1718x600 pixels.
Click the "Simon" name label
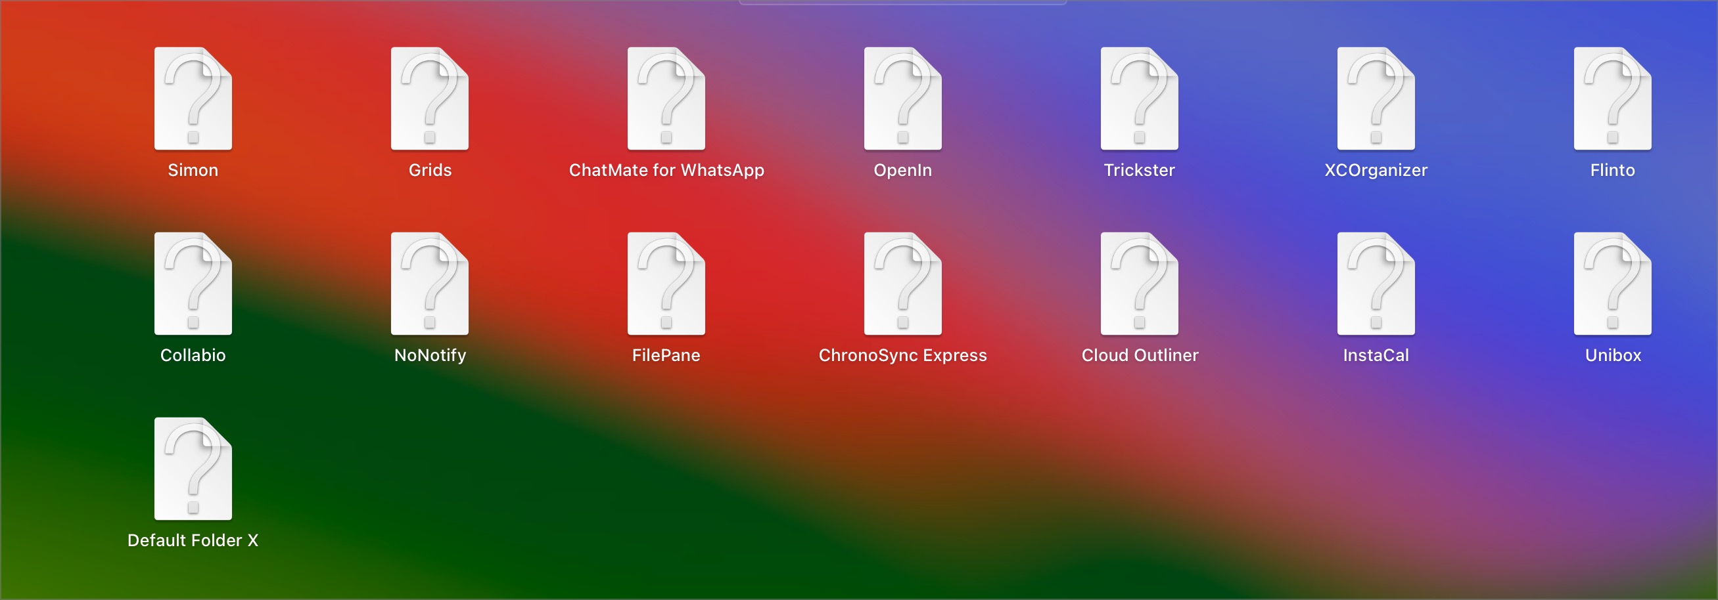click(x=193, y=171)
